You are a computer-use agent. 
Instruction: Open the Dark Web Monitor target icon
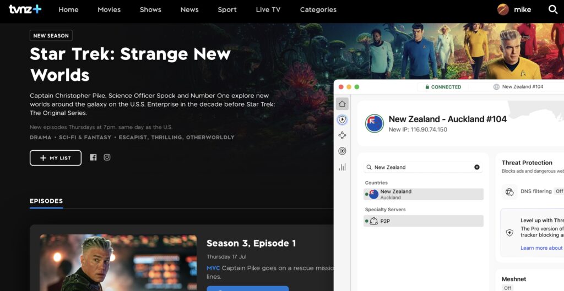click(342, 151)
